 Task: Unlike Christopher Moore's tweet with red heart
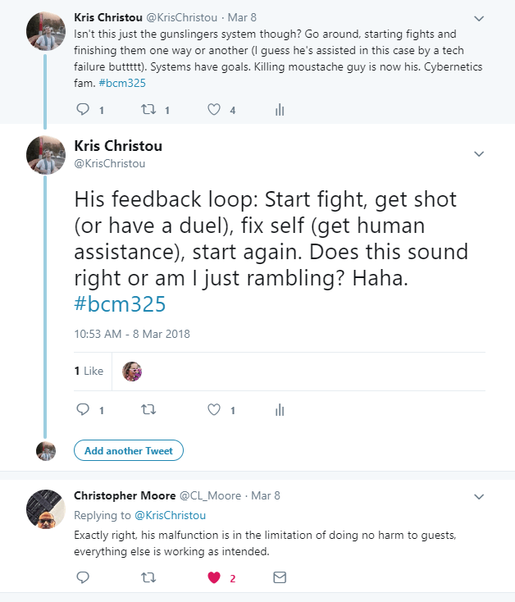tap(215, 577)
